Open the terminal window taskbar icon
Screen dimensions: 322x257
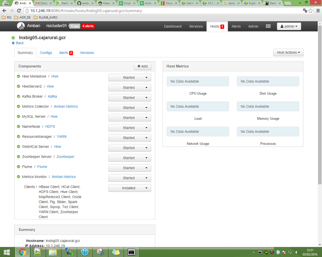coord(131,252)
